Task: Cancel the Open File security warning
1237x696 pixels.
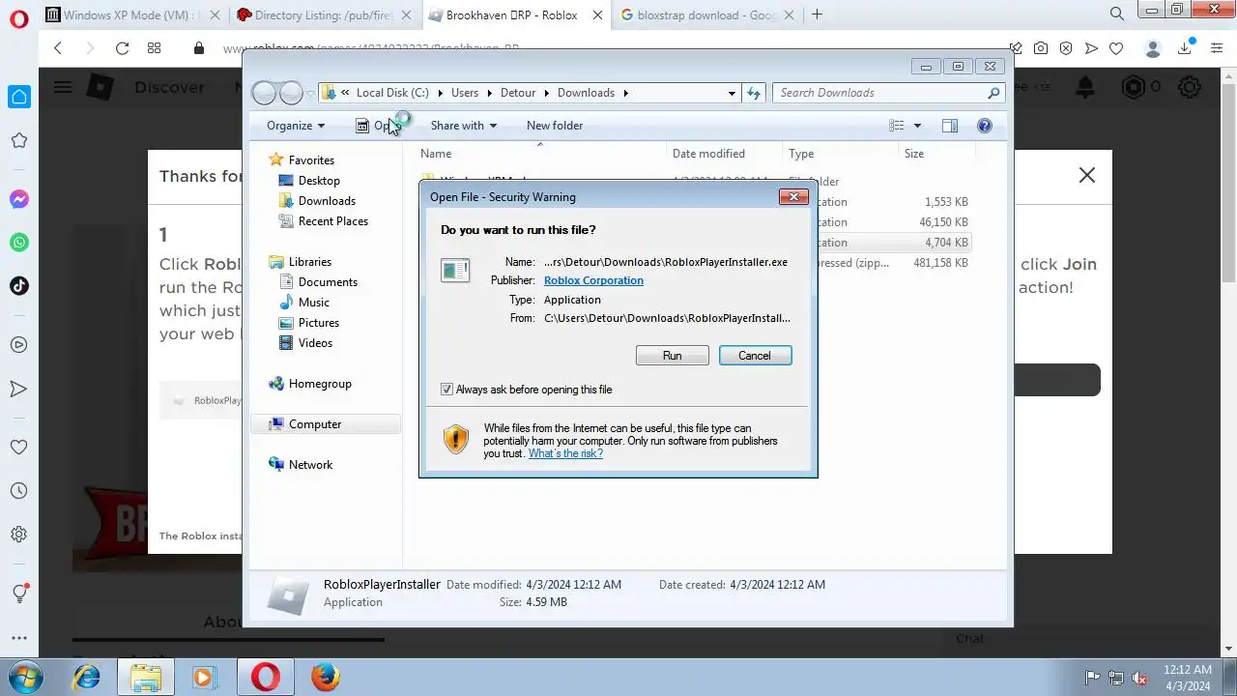Action: [755, 356]
